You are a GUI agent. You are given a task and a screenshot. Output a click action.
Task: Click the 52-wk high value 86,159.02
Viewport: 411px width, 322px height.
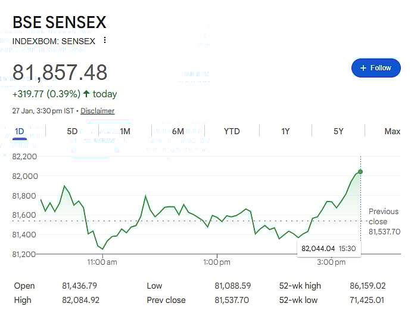368,286
